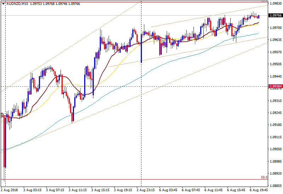Viewport: 283px width, 194px height.
Task: Select the red 1.09384 price level tag
Action: coord(275,86)
